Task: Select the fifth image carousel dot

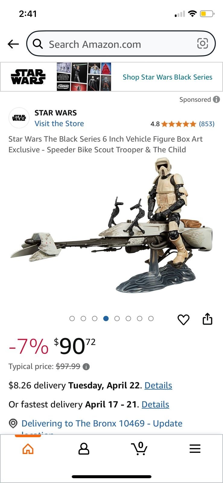Action: click(117, 318)
